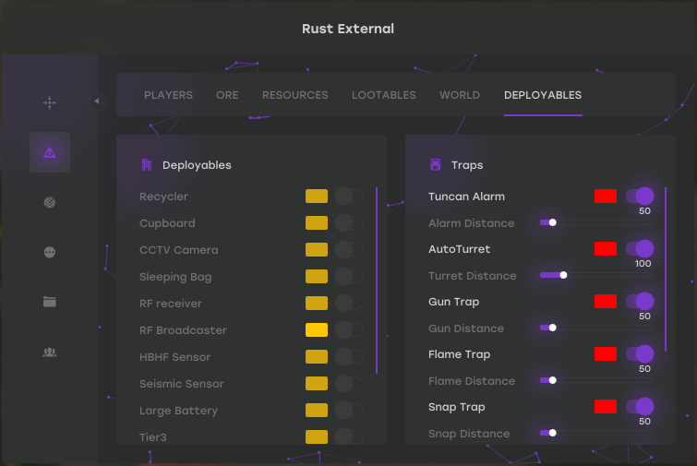Open the three-dots misc section in sidebar
This screenshot has height=466, width=697.
tap(49, 252)
